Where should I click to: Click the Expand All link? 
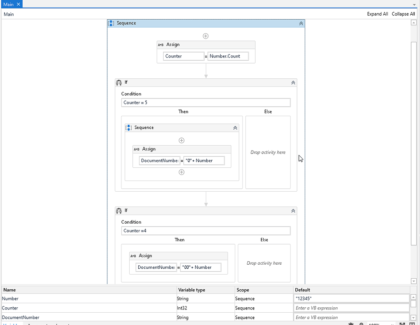click(x=377, y=14)
